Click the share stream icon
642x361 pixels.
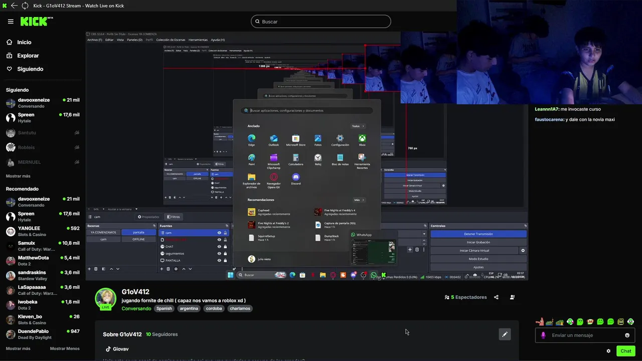[x=496, y=297]
